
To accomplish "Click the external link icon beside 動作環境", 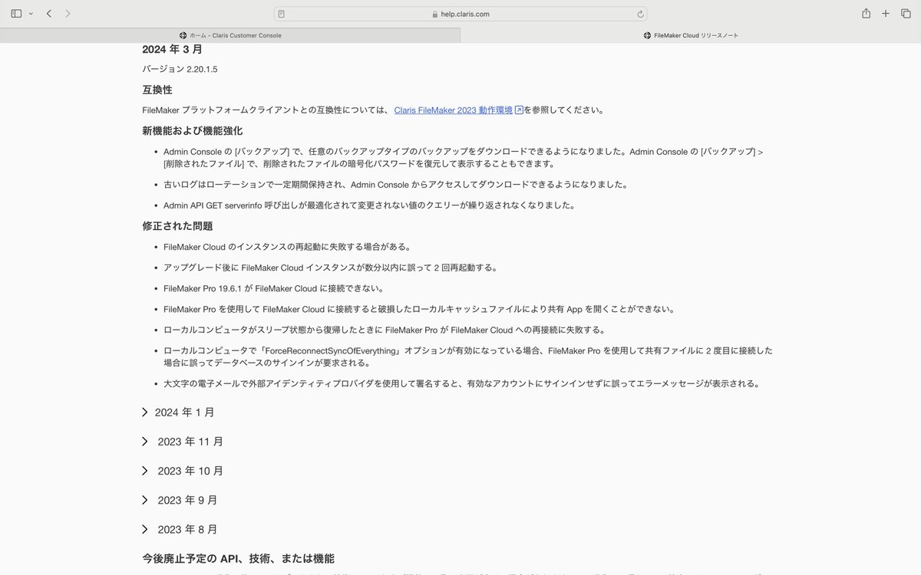I will coord(518,110).
